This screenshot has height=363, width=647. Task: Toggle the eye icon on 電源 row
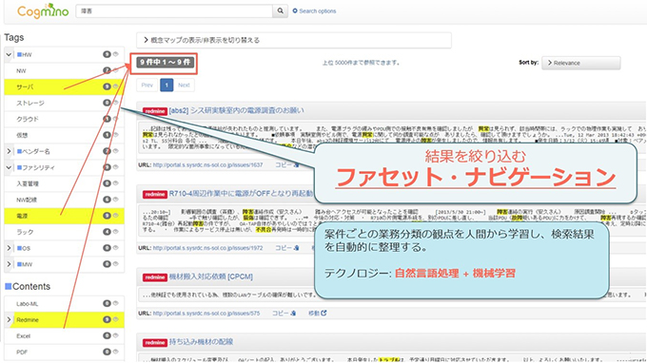pos(116,216)
